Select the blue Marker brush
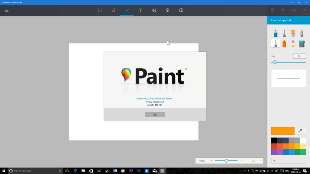The image size is (310, 174). pyautogui.click(x=275, y=33)
